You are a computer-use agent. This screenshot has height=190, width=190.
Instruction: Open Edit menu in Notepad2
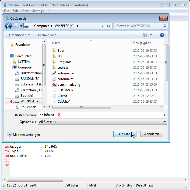point(15,11)
